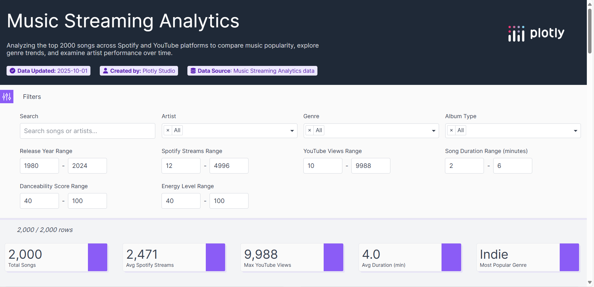Click the YouTube Views minimum field 10
The image size is (594, 287).
(323, 166)
